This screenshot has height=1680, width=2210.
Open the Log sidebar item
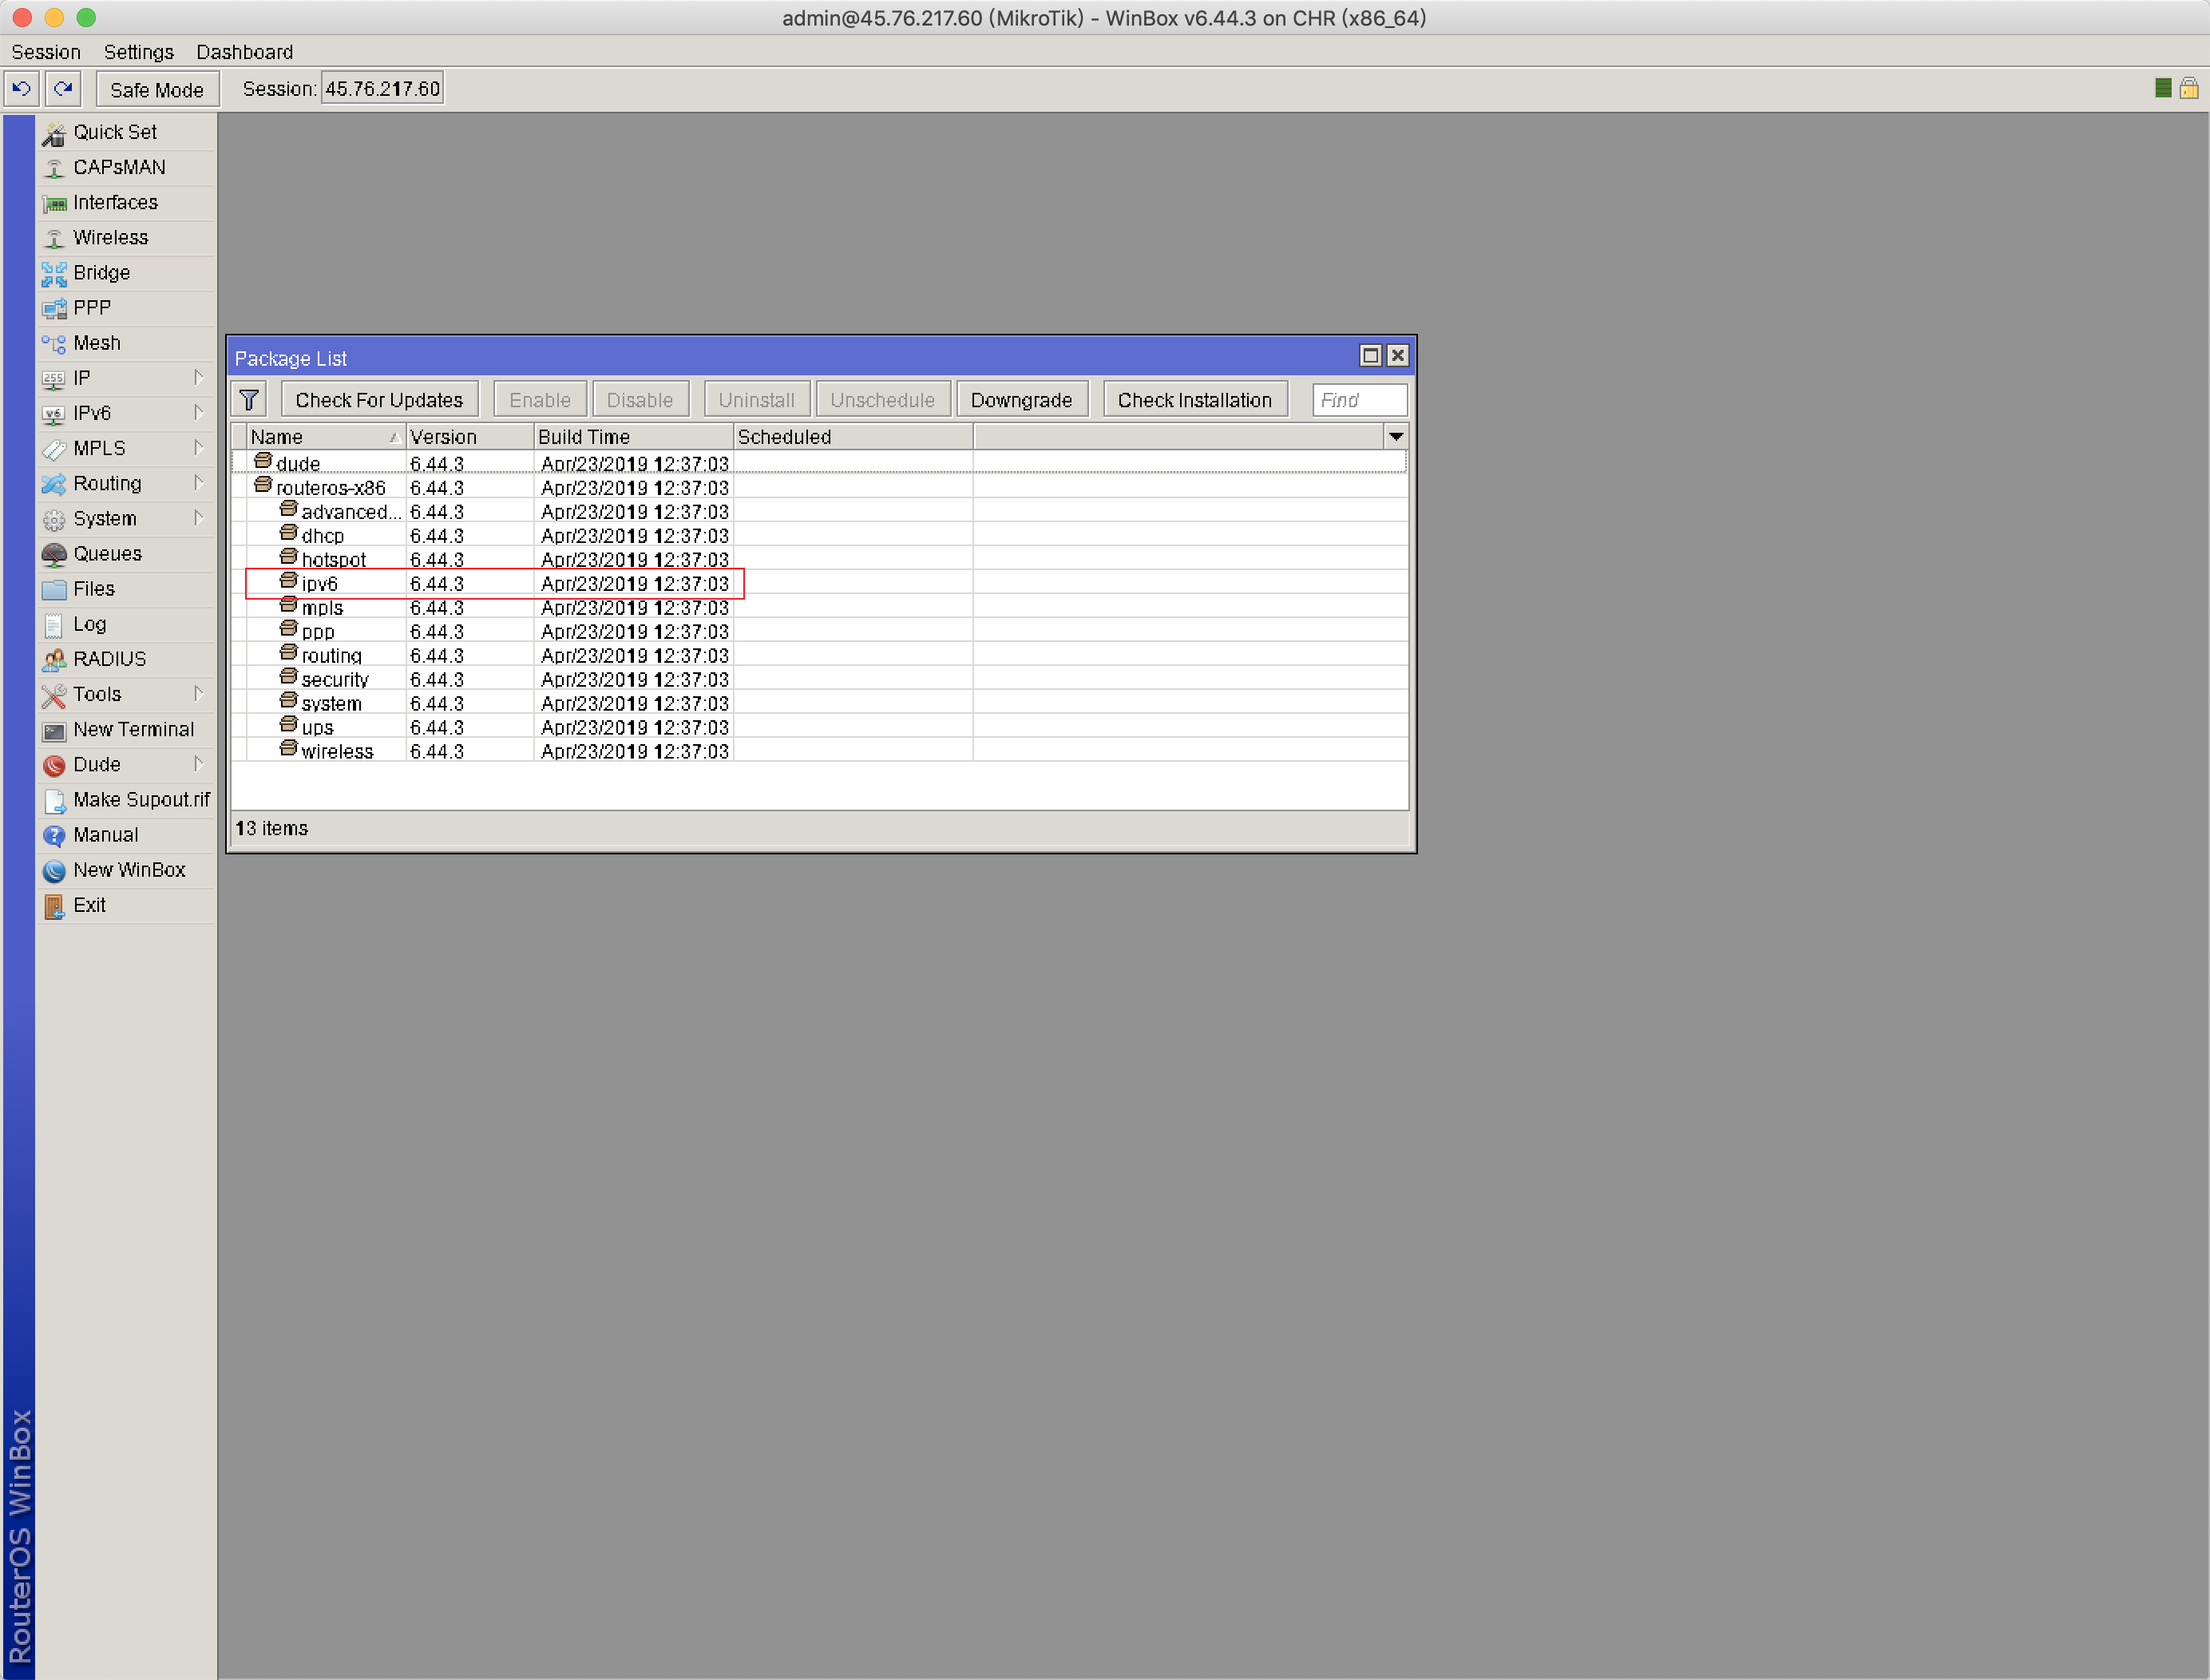(126, 624)
